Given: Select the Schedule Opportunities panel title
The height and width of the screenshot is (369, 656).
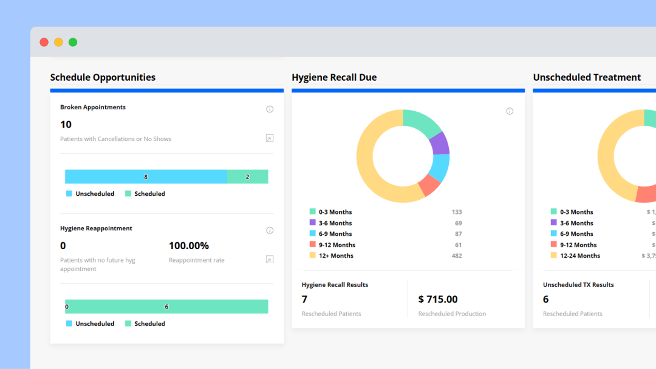Looking at the screenshot, I should pyautogui.click(x=102, y=77).
